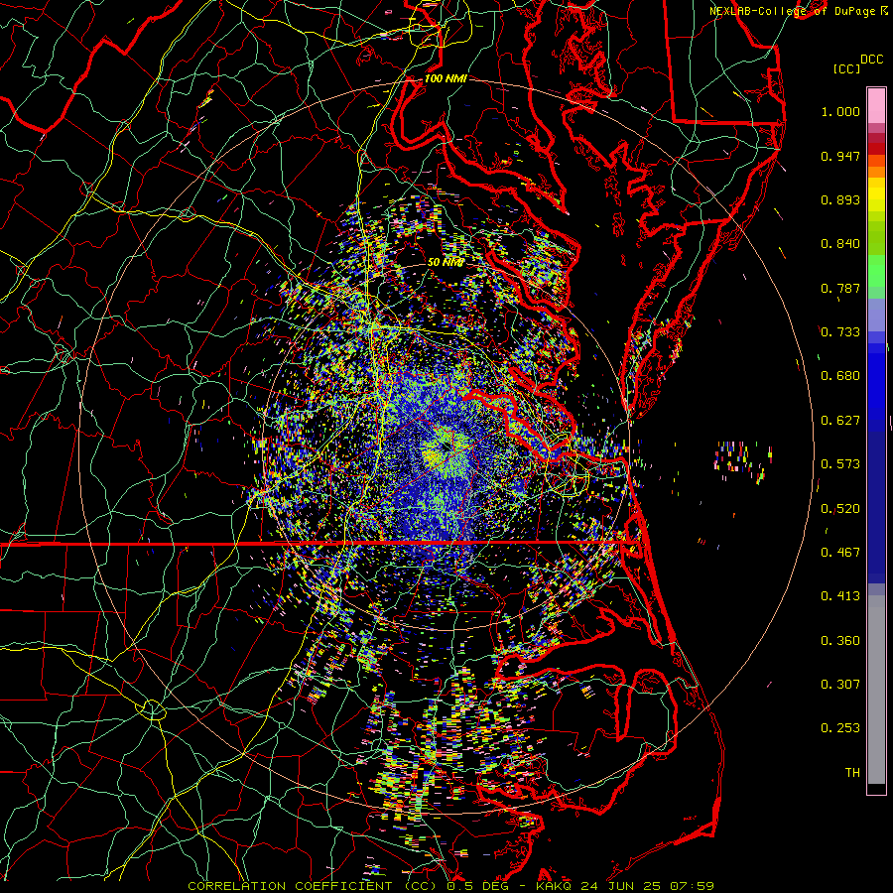Click the lavender segment of the color bar
The image size is (893, 893).
point(876,316)
